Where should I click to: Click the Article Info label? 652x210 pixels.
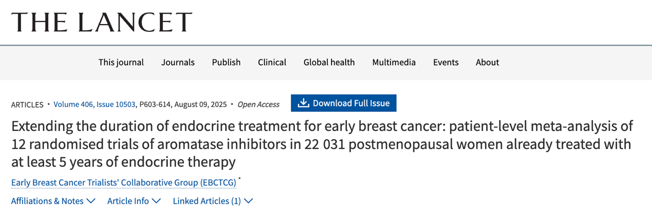(128, 201)
